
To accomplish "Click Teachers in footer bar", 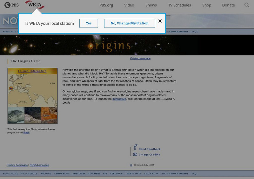I will 94,174.
